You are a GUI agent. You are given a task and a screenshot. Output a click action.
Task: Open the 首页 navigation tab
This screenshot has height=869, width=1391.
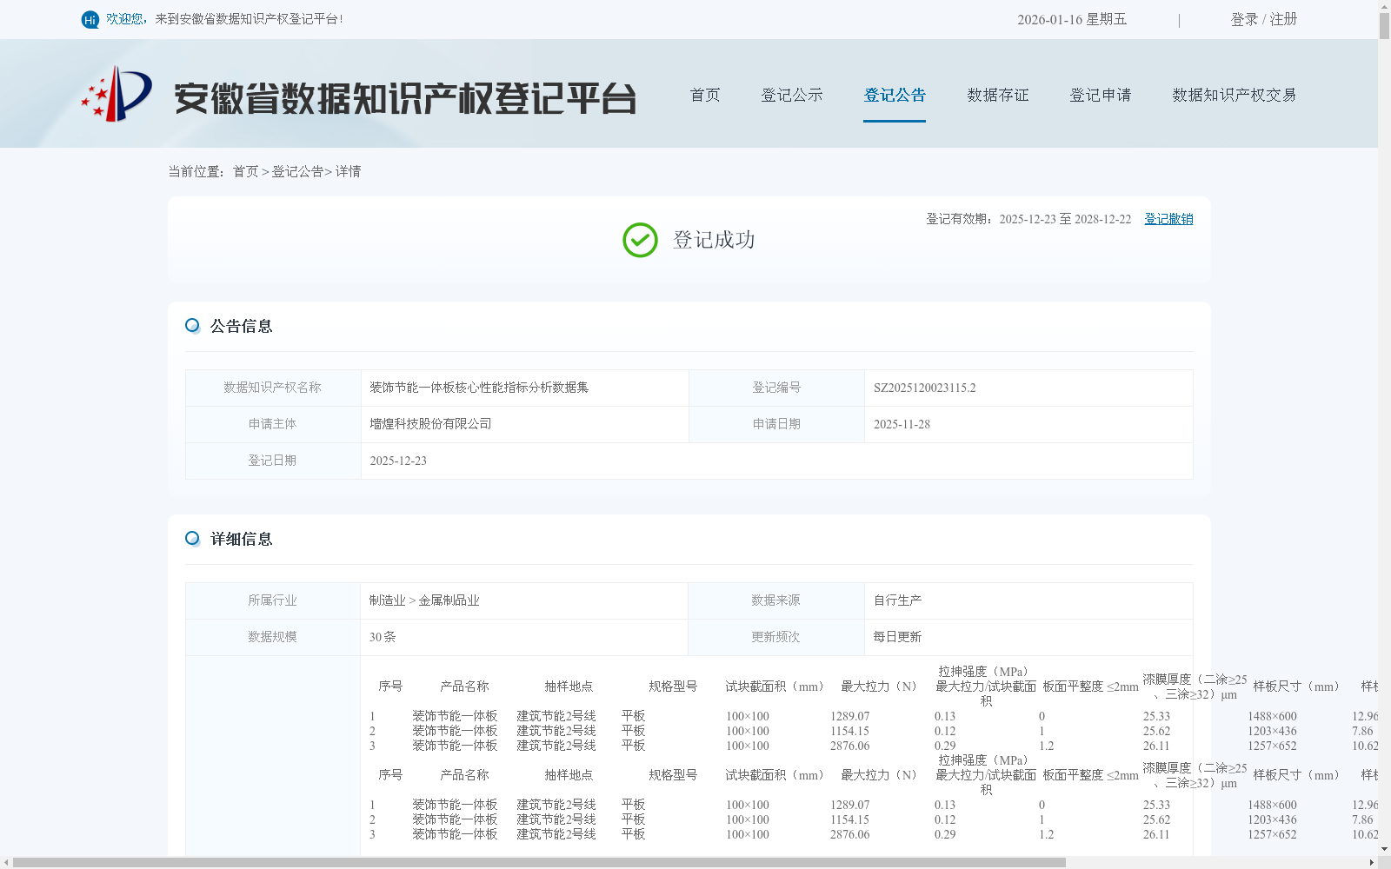tap(705, 95)
